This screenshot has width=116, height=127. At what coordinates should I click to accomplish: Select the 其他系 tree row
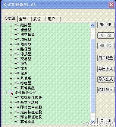coord(26,78)
